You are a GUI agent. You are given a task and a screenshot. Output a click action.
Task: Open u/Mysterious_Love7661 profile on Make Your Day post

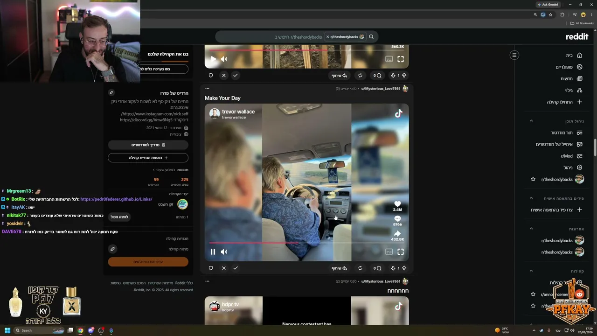pos(381,88)
